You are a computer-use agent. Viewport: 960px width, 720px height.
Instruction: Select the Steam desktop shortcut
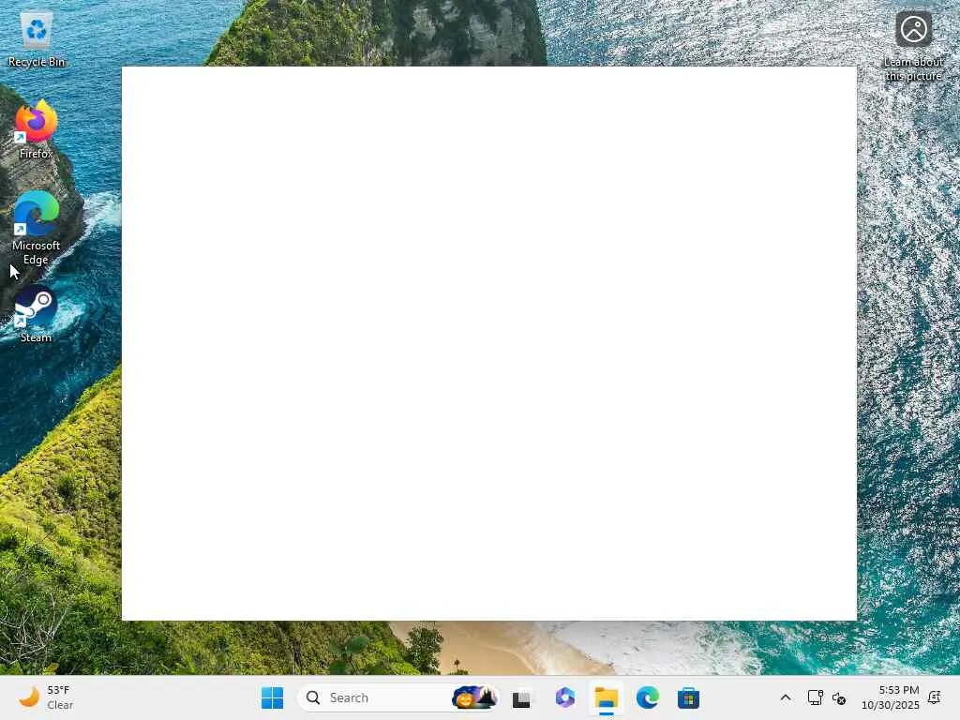[37, 314]
